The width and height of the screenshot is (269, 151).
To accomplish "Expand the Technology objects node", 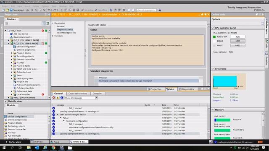I will (12, 56).
